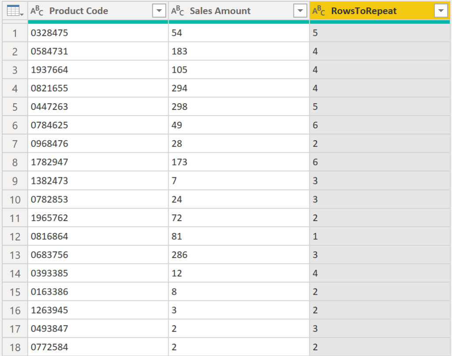Click sales amount 54

click(x=177, y=33)
